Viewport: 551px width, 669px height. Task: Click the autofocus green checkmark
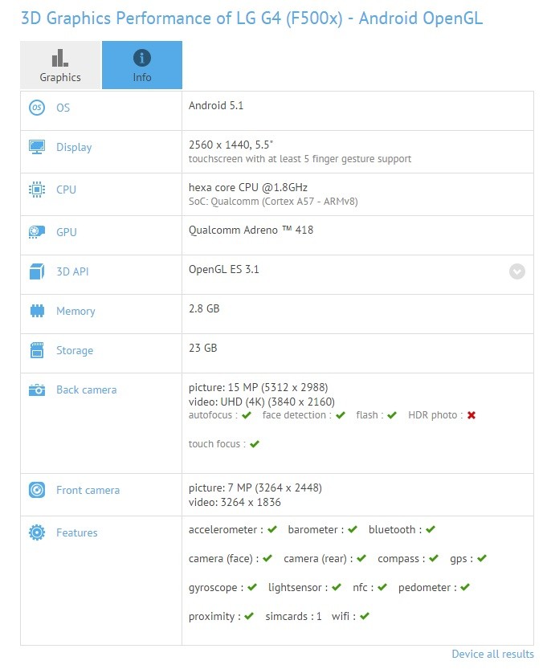pos(247,415)
